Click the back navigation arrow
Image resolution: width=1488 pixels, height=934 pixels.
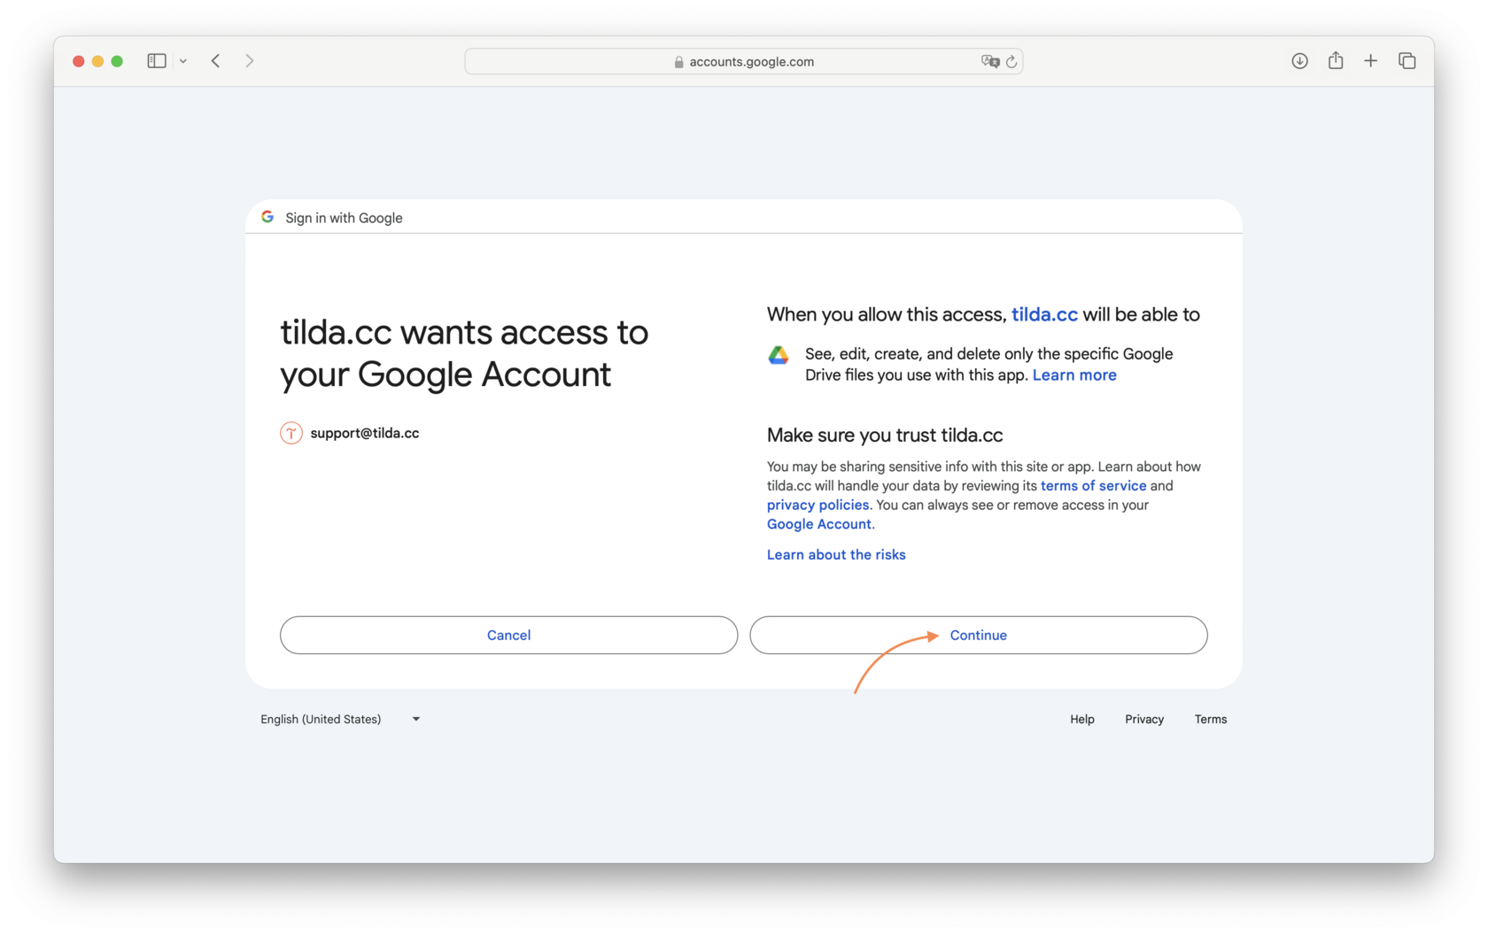pos(215,60)
